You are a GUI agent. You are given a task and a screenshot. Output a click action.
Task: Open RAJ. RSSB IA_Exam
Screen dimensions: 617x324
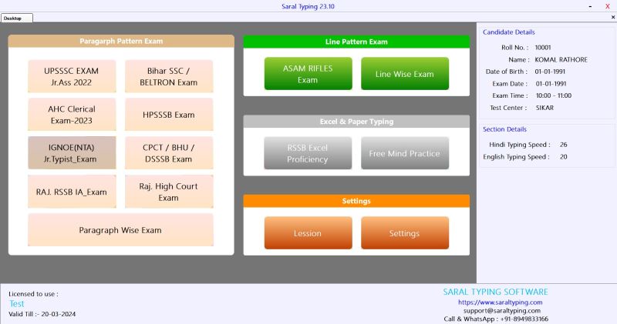coord(72,192)
